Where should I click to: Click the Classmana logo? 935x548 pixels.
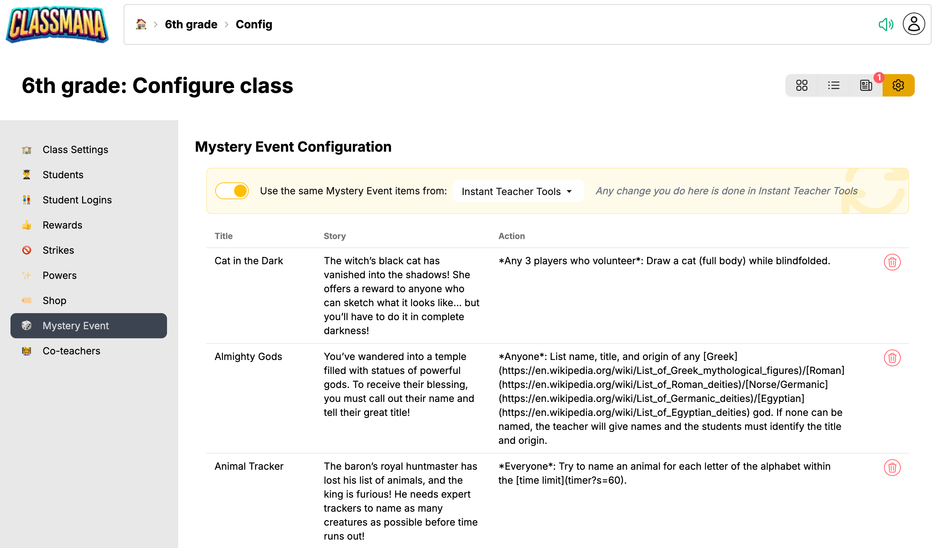pos(58,24)
